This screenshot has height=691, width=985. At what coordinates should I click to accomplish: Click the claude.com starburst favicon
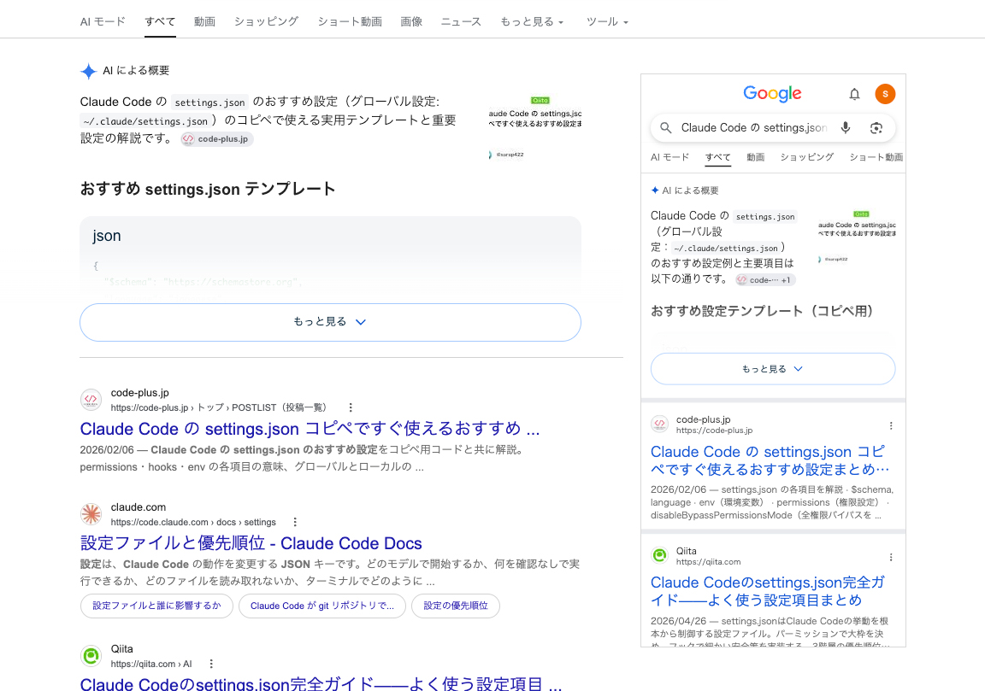[x=91, y=514]
